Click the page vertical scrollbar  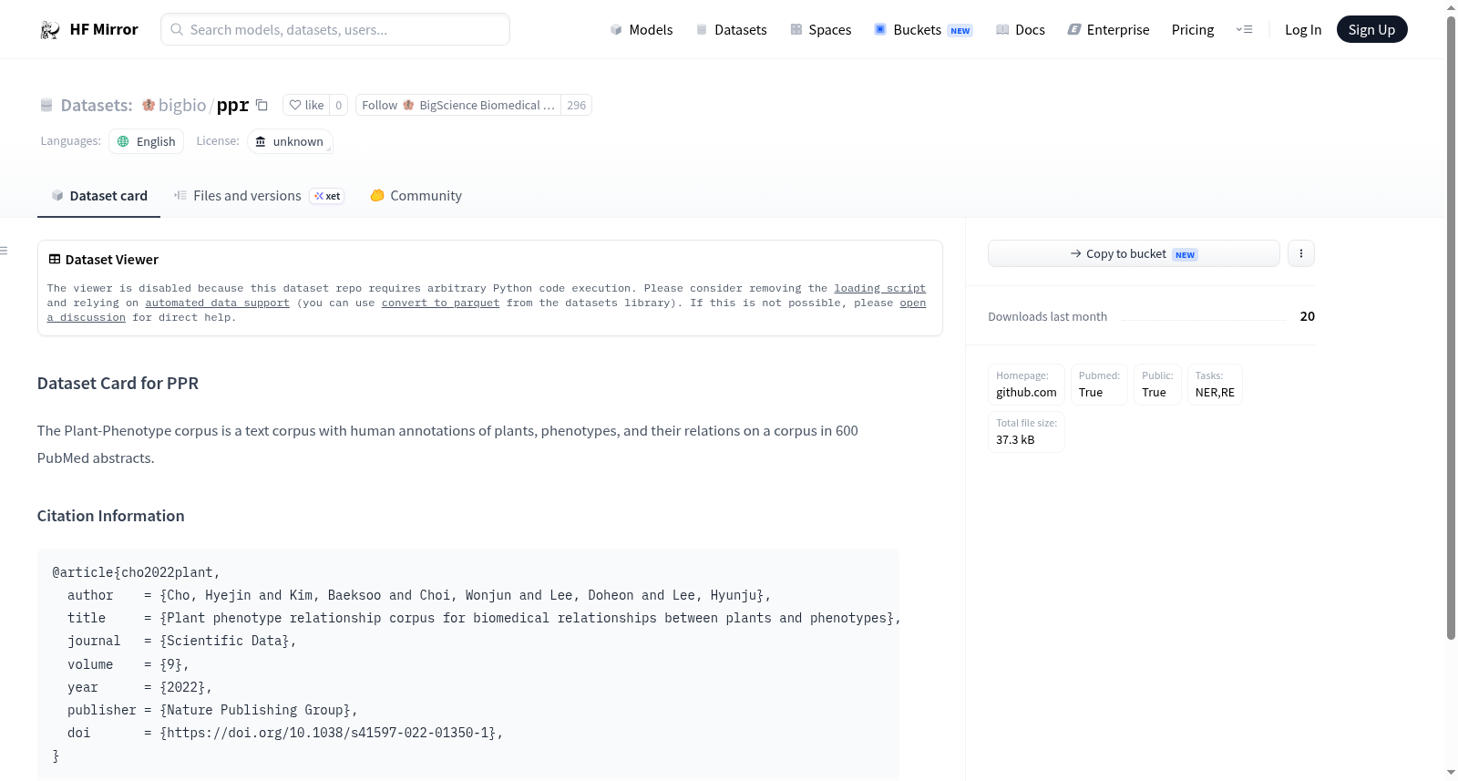click(x=1451, y=328)
